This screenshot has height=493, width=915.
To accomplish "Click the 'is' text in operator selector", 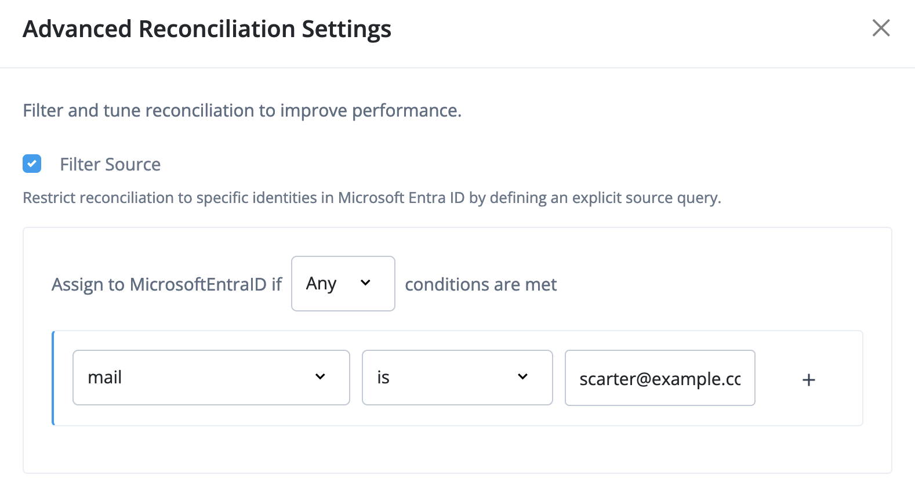I will [x=383, y=378].
